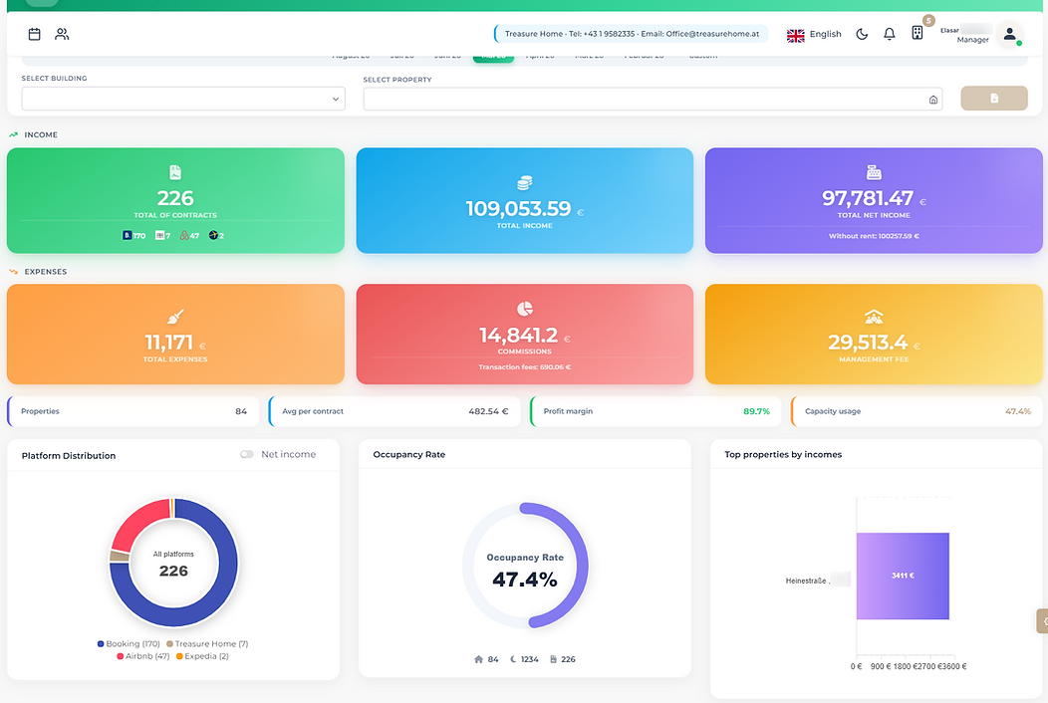Click the Management Fee 29,513.4 value

(868, 343)
